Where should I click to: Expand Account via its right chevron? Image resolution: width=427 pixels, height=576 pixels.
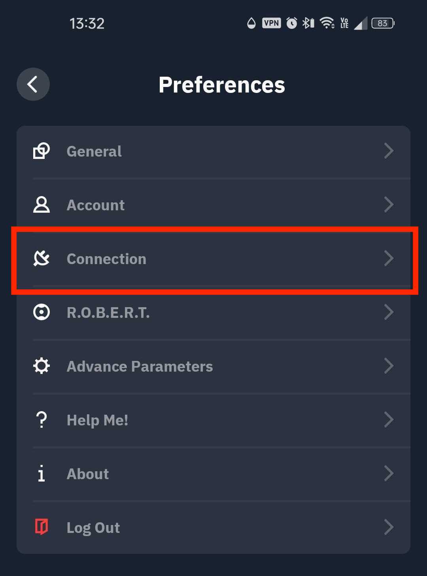tap(389, 205)
